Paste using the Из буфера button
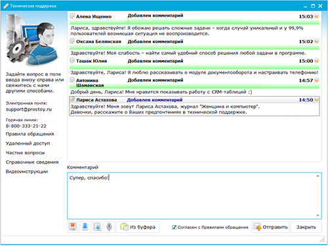The image size is (328, 246). tap(138, 227)
